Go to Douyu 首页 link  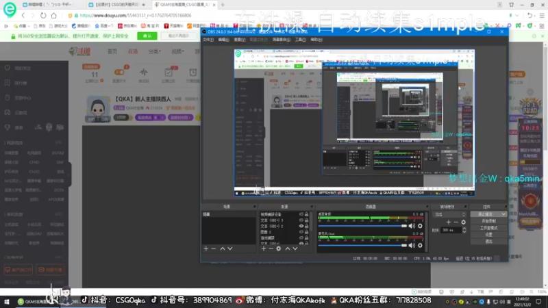[112, 51]
